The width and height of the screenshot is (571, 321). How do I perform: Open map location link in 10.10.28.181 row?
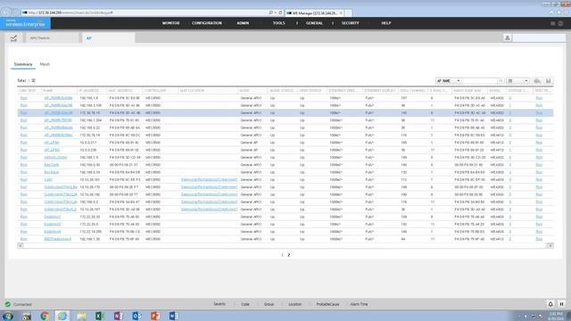tap(209, 180)
